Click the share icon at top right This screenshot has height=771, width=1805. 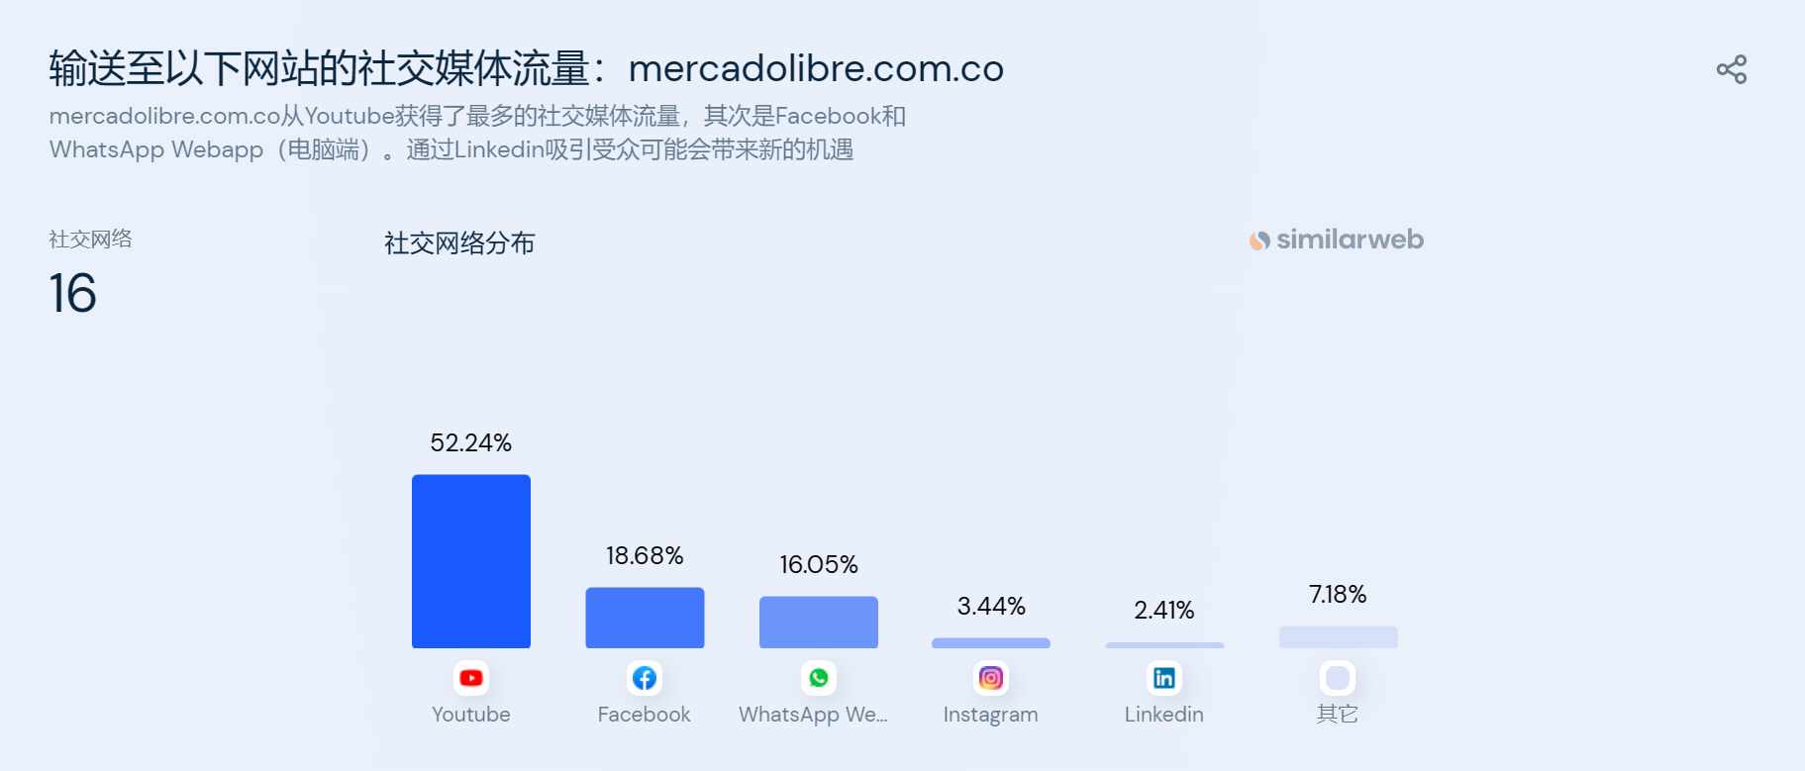click(x=1732, y=69)
